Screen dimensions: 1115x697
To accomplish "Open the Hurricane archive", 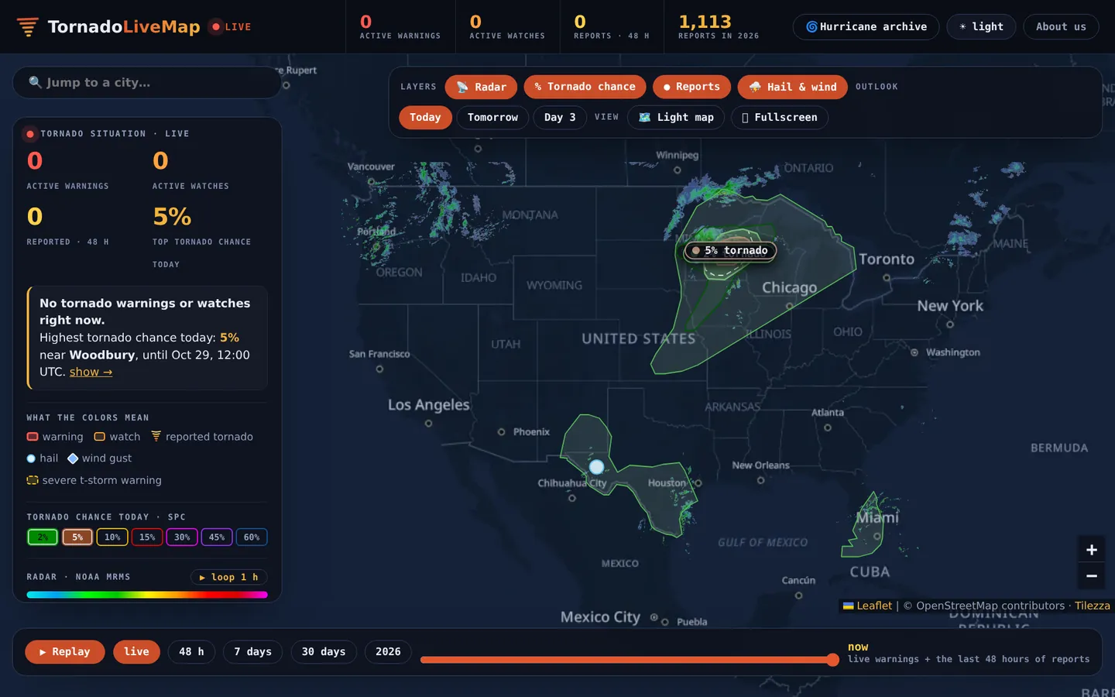I will tap(866, 26).
